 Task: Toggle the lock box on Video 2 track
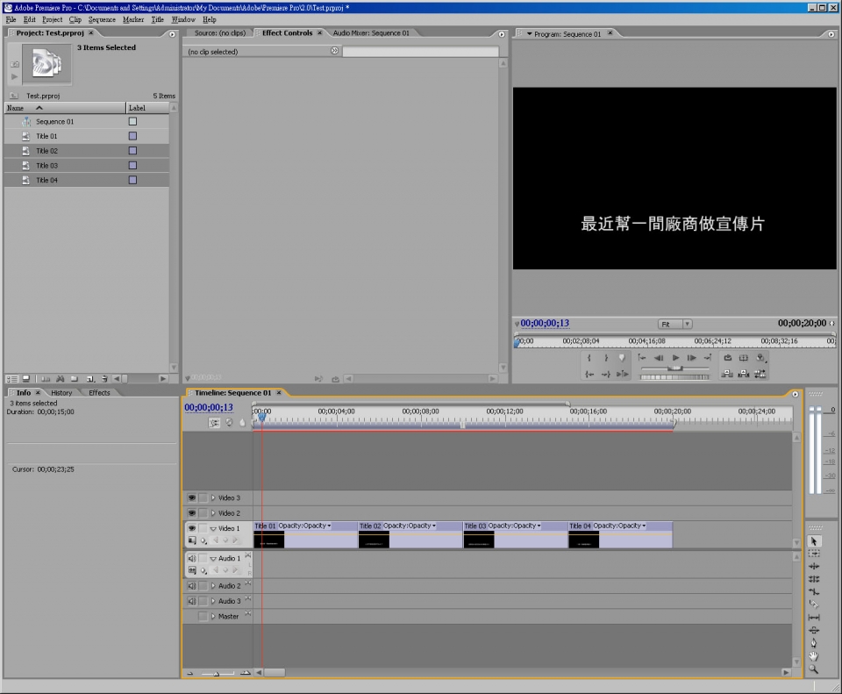tap(203, 513)
